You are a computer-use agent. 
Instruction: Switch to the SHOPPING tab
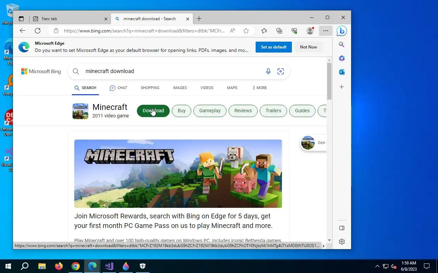point(150,88)
